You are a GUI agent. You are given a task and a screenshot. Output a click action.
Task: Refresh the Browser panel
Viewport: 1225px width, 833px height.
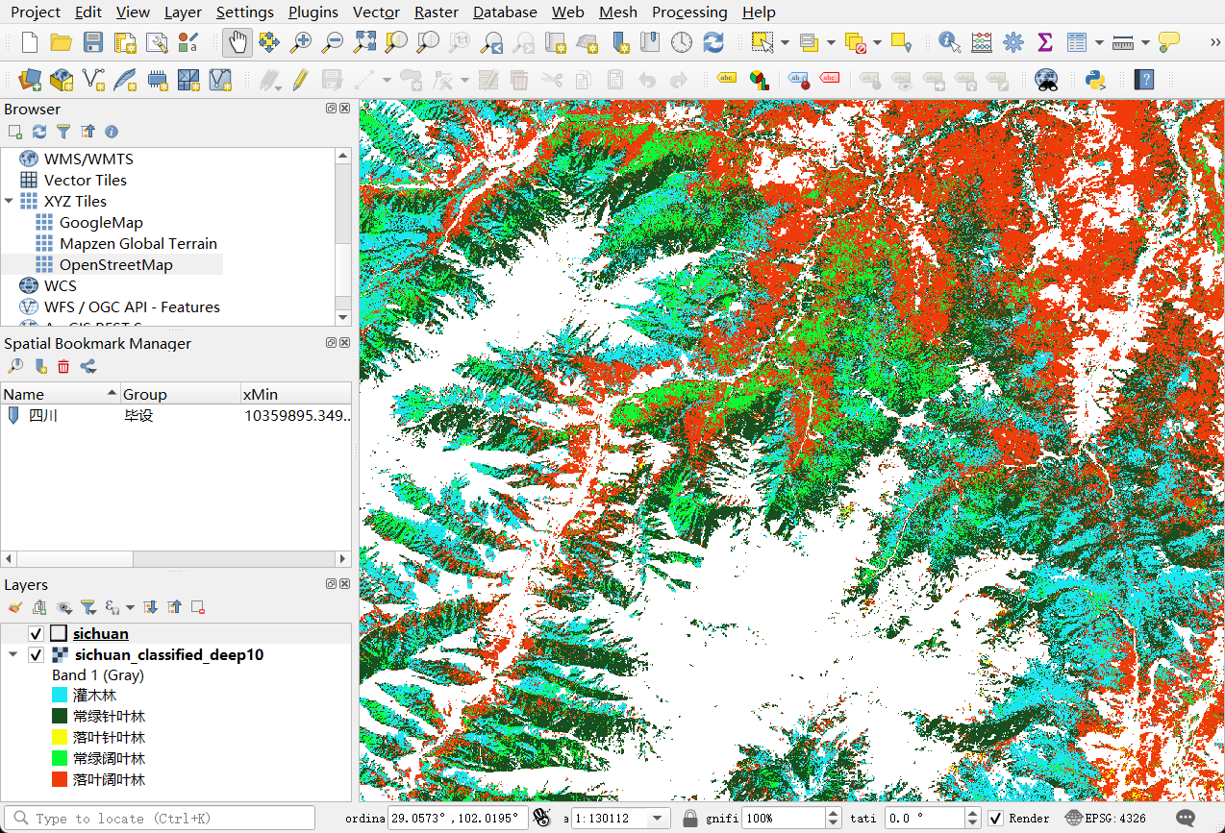tap(38, 132)
